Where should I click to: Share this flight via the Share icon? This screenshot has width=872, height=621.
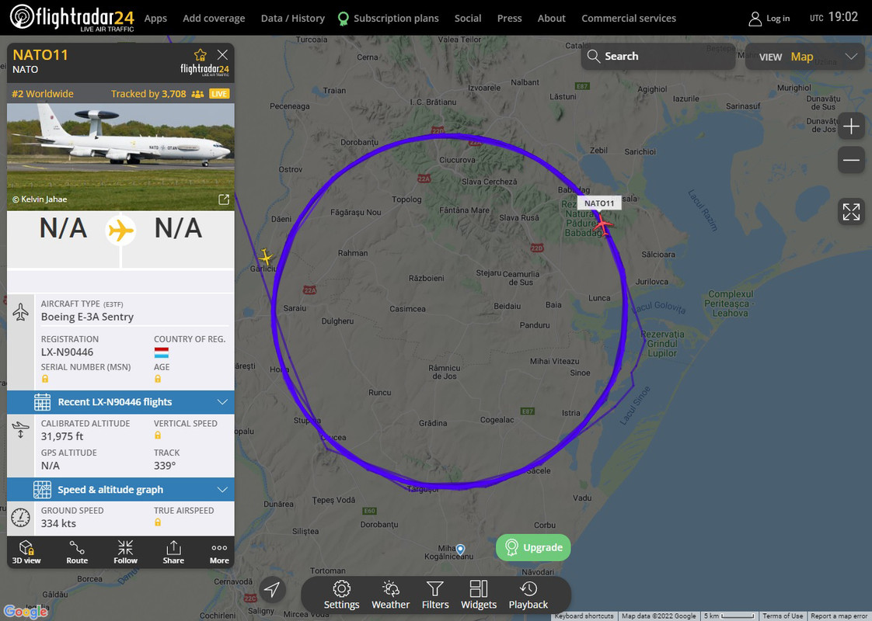[x=173, y=552]
